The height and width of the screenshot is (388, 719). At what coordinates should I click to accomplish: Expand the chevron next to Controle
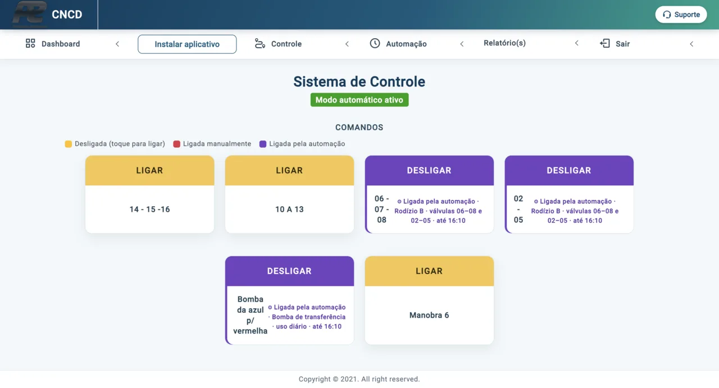tap(347, 44)
